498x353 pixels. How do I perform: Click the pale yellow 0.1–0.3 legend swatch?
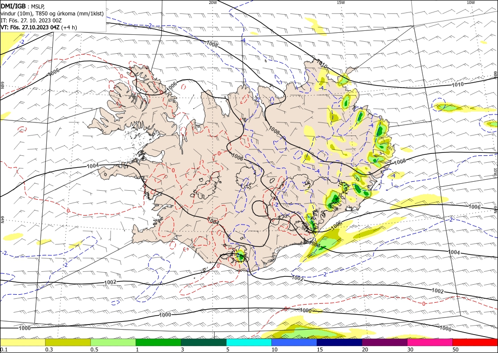22,343
